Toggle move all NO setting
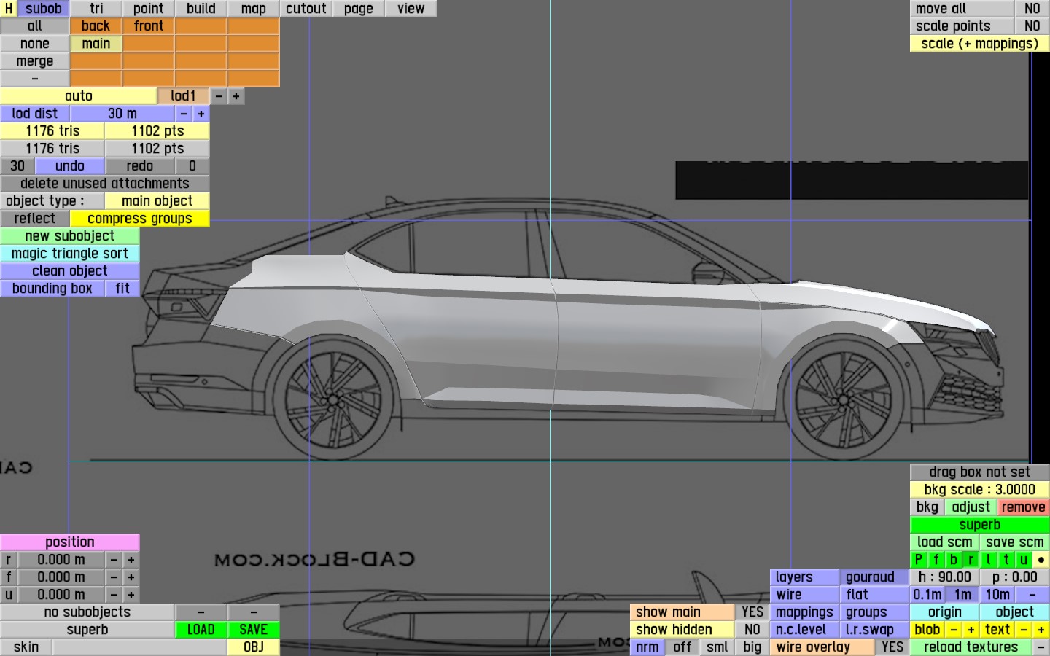The image size is (1050, 656). point(1032,9)
